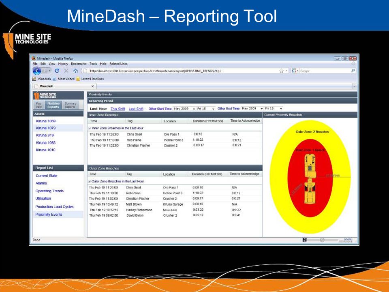Open the Related Links menu
The width and height of the screenshot is (389, 292).
coord(118,64)
